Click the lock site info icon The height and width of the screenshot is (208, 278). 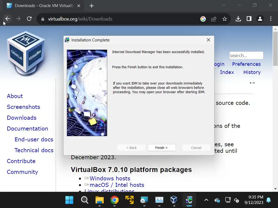tap(43, 19)
